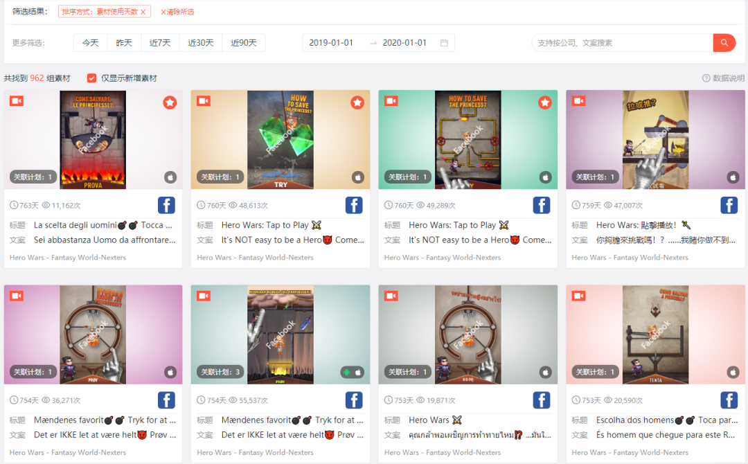Toggle the favorite star on the 48,613次 card

tap(357, 102)
